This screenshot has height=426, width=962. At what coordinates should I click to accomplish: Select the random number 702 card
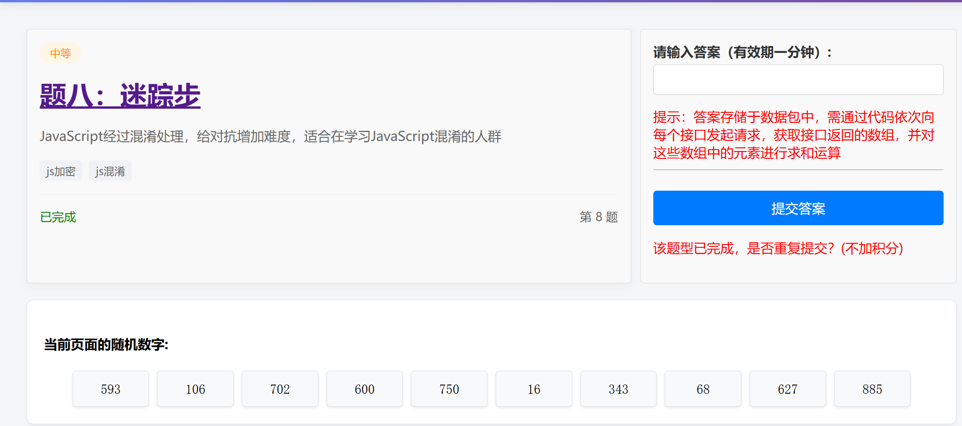[280, 388]
